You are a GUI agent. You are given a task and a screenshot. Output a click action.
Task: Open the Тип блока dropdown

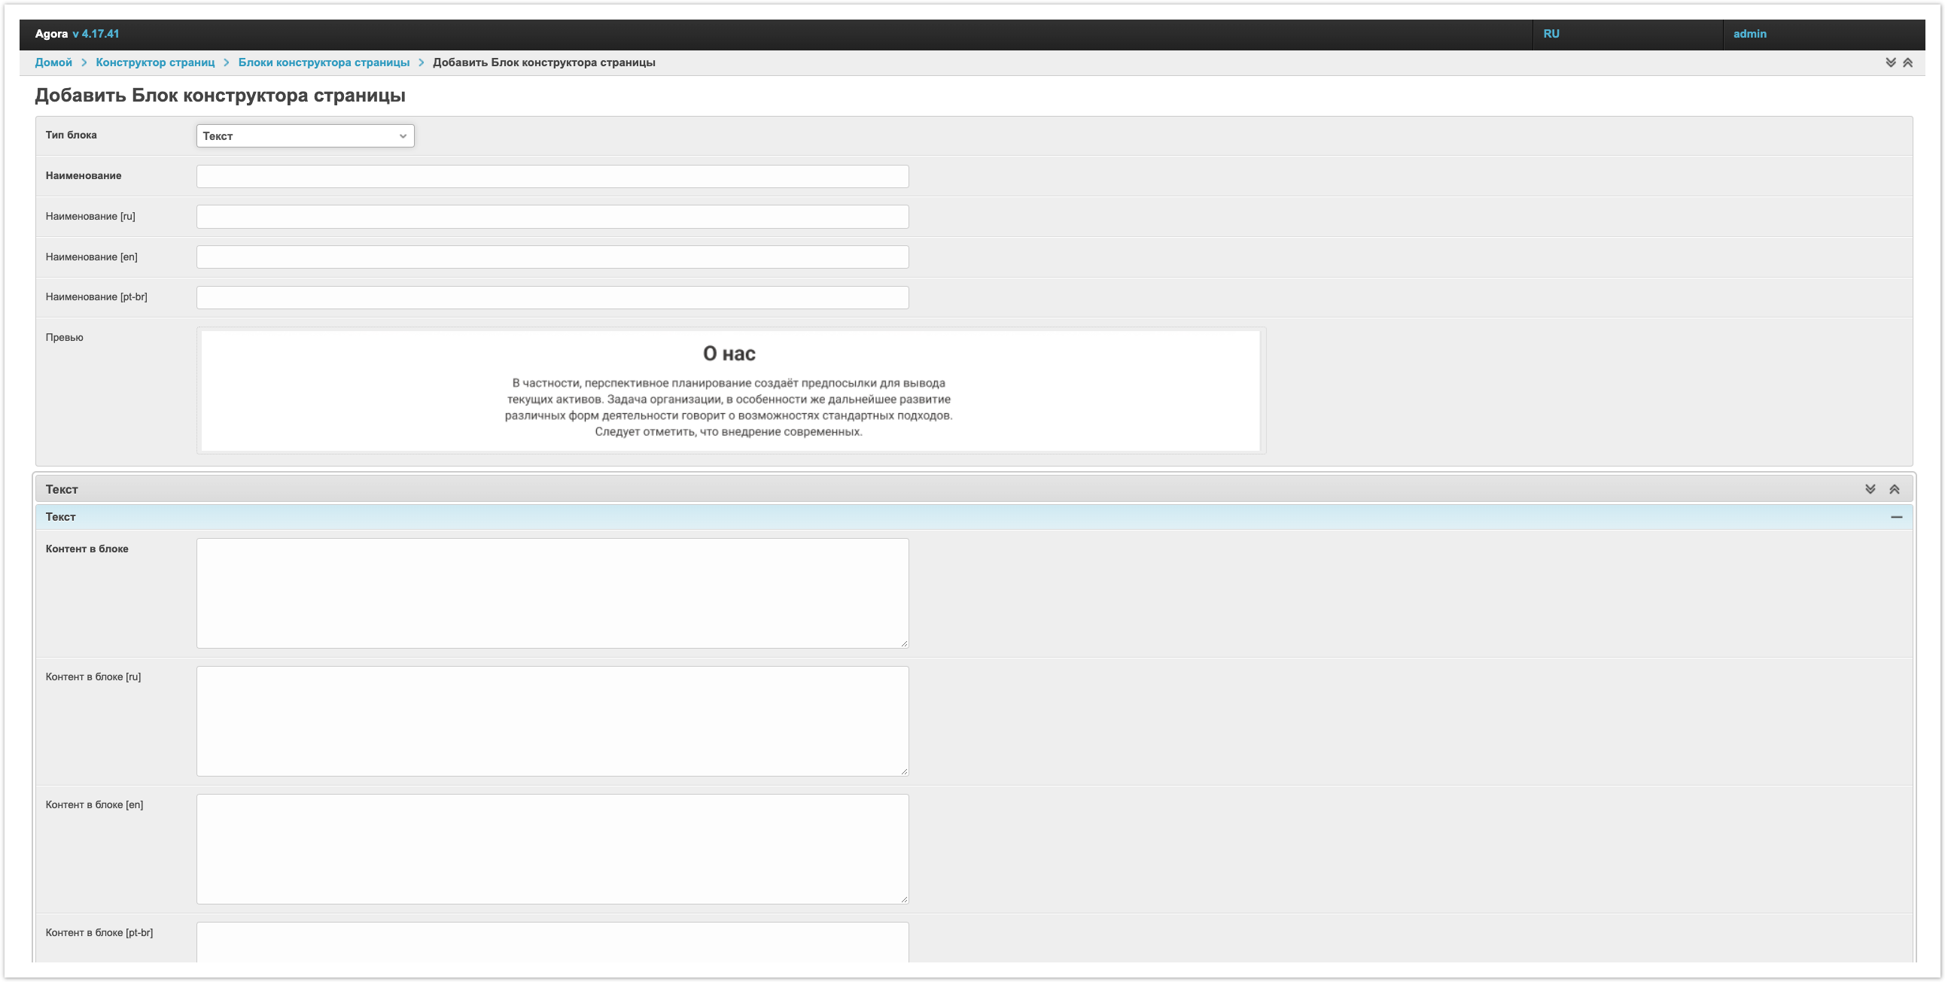(305, 136)
